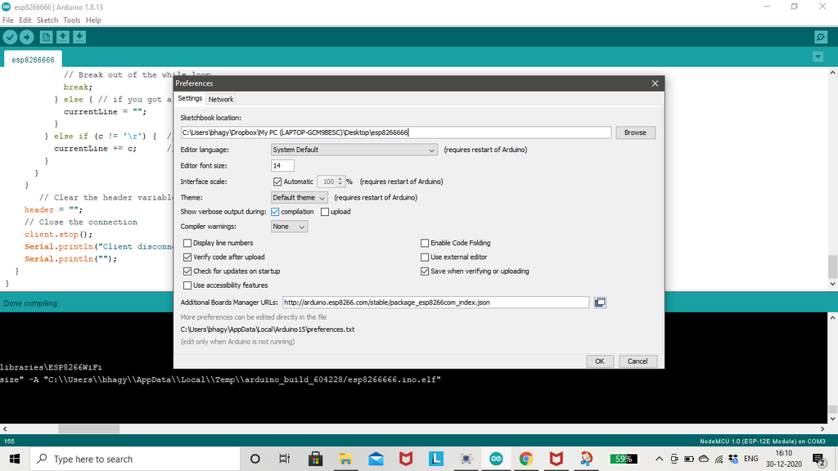Viewport: 838px width, 471px height.
Task: Click the Additional Boards Manager URLs field
Action: [435, 303]
